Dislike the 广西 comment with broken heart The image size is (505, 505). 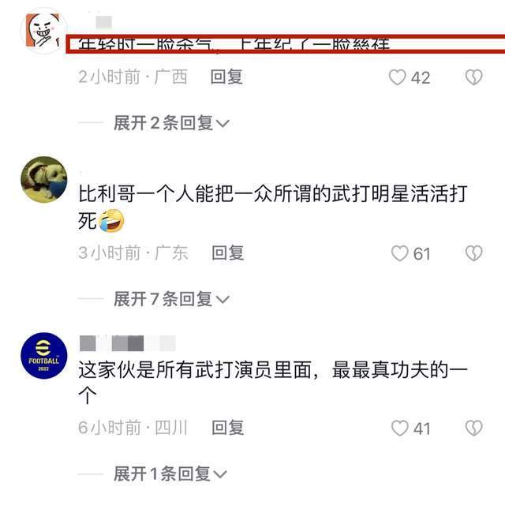(473, 77)
